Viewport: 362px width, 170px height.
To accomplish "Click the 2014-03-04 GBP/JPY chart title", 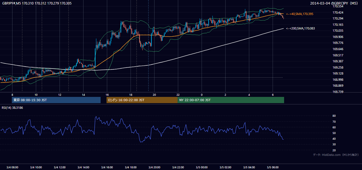I will [335, 3].
